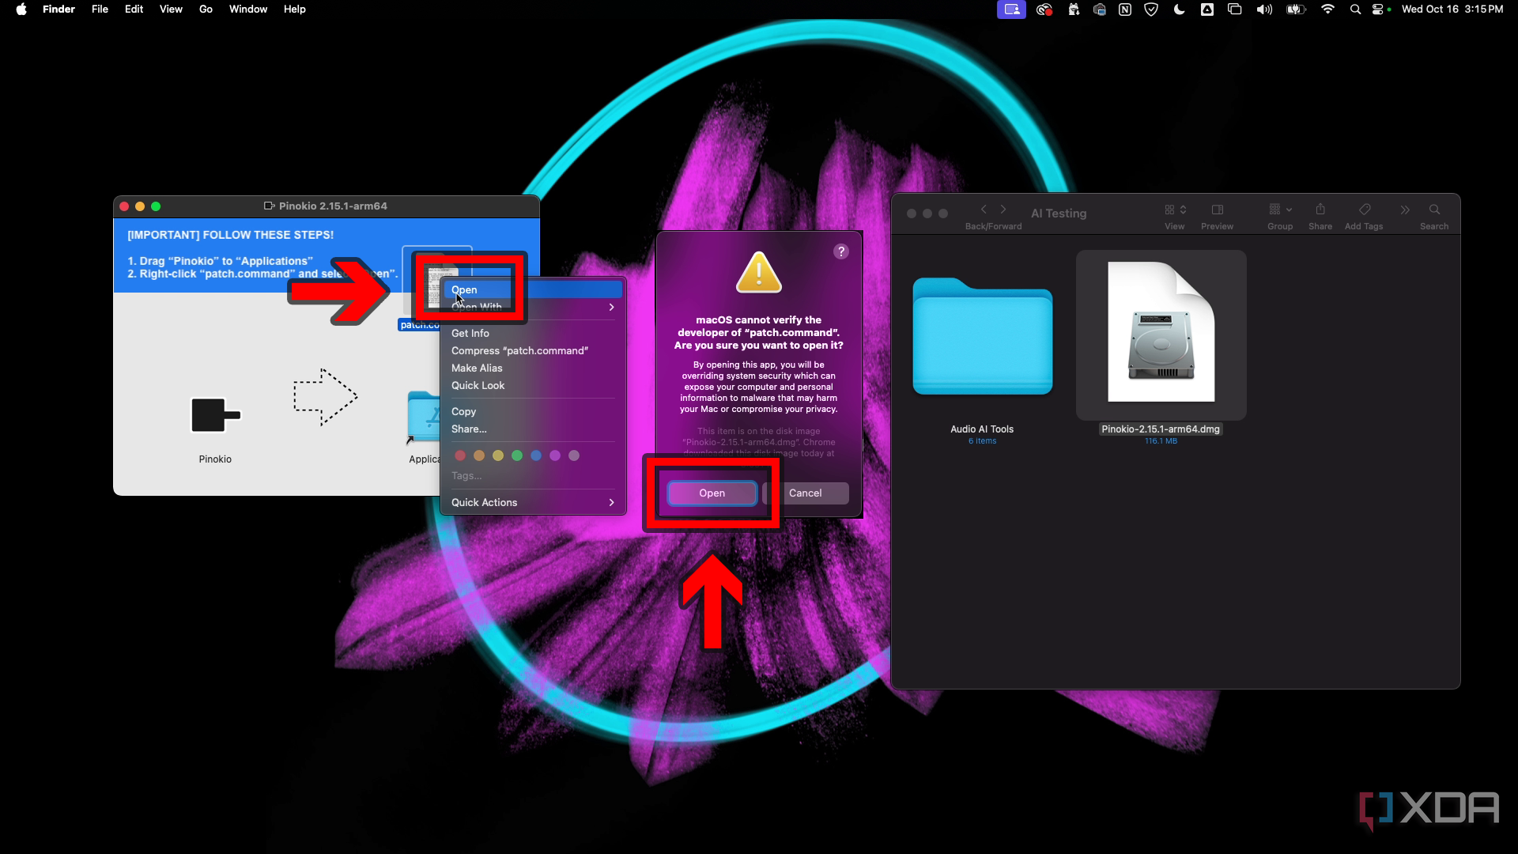The width and height of the screenshot is (1518, 854).
Task: Choose Tags... in context menu
Action: coord(533,475)
